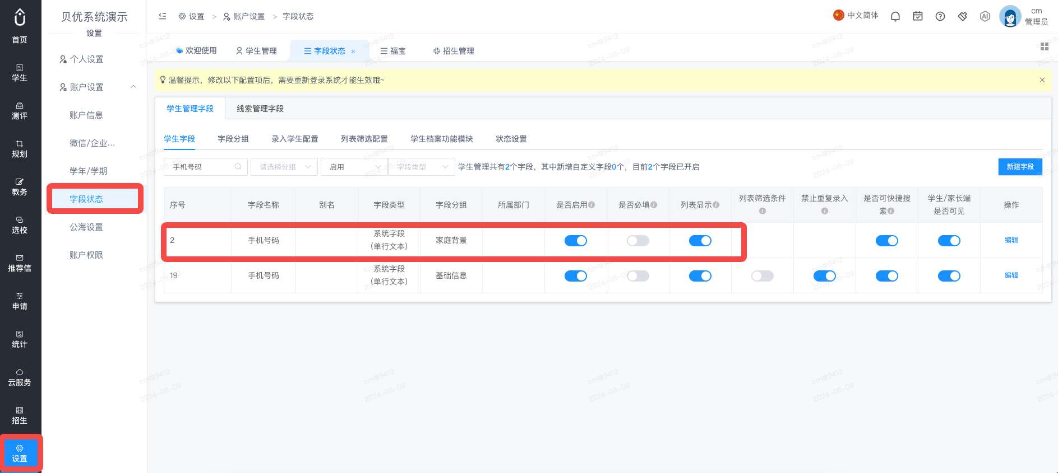The width and height of the screenshot is (1058, 473).
Task: Switch to 线索管理字段 tab
Action: pos(260,109)
